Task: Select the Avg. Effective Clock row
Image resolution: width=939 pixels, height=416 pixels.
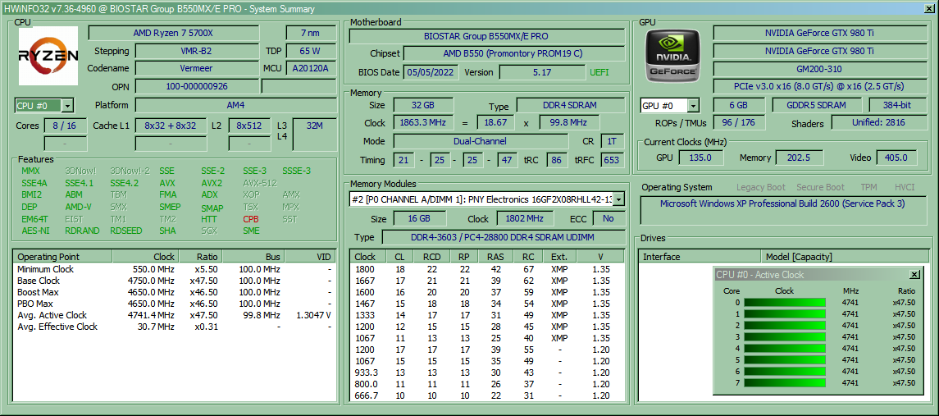Action: pos(174,327)
